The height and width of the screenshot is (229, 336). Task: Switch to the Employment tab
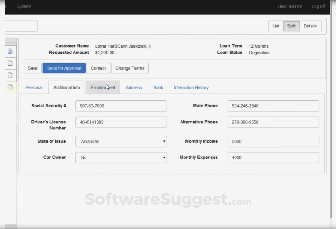point(103,87)
